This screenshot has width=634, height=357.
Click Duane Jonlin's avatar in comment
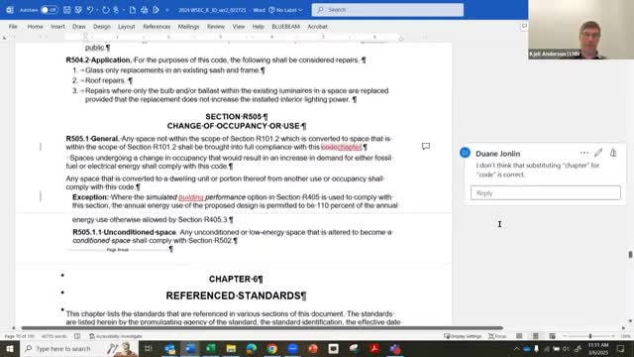[465, 153]
